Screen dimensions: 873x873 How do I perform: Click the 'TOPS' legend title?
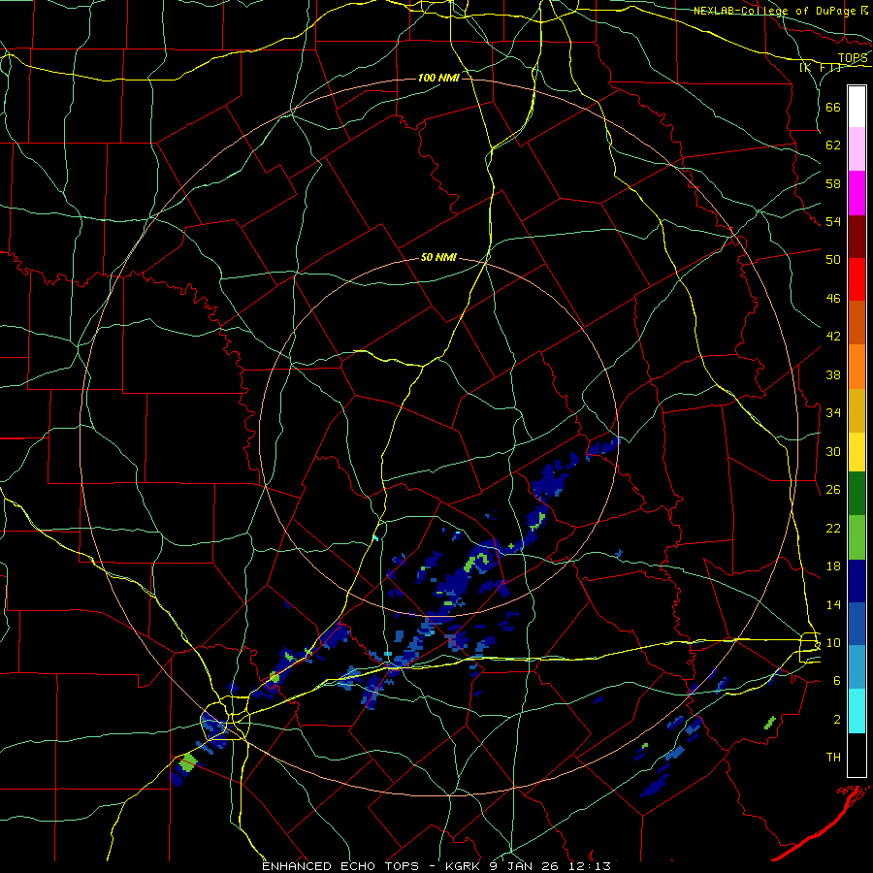(x=853, y=58)
